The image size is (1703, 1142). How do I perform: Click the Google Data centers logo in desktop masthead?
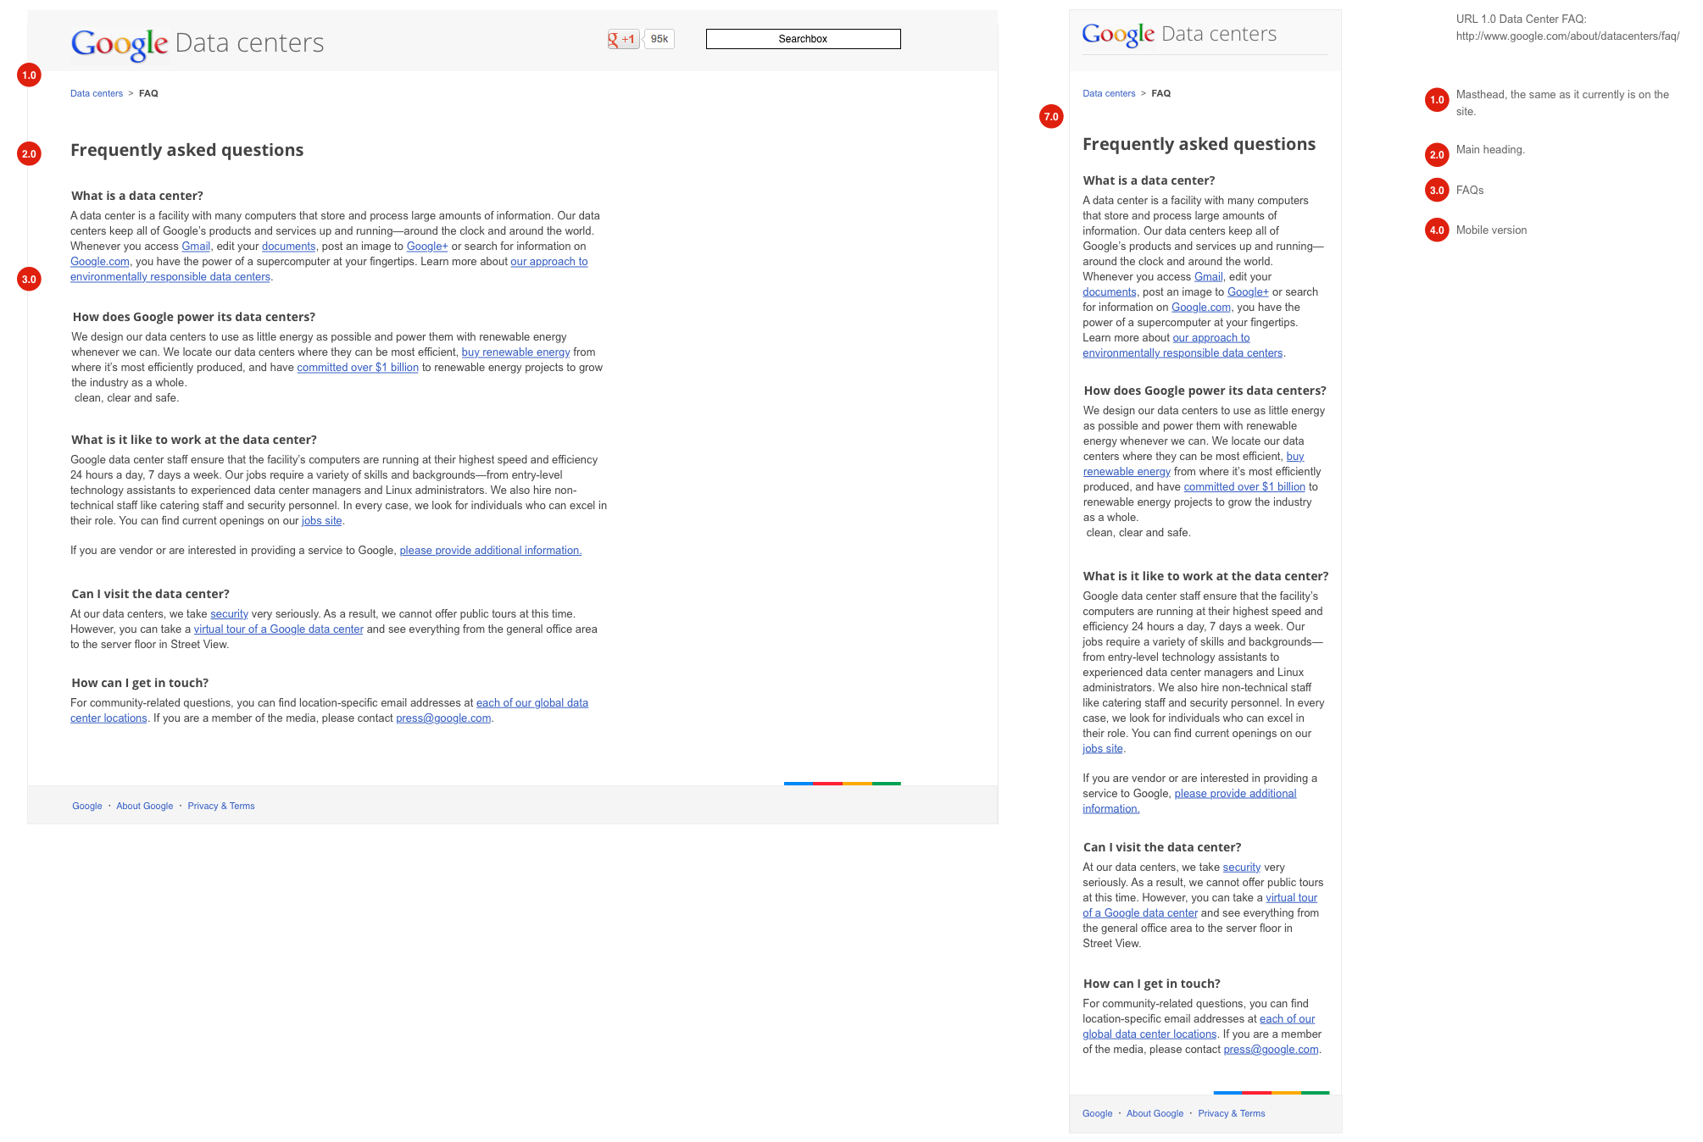pos(197,43)
